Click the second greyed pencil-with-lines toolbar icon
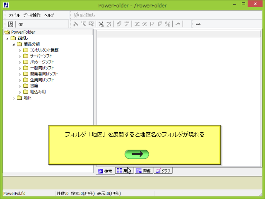This screenshot has width=265, height=199. click(x=84, y=24)
